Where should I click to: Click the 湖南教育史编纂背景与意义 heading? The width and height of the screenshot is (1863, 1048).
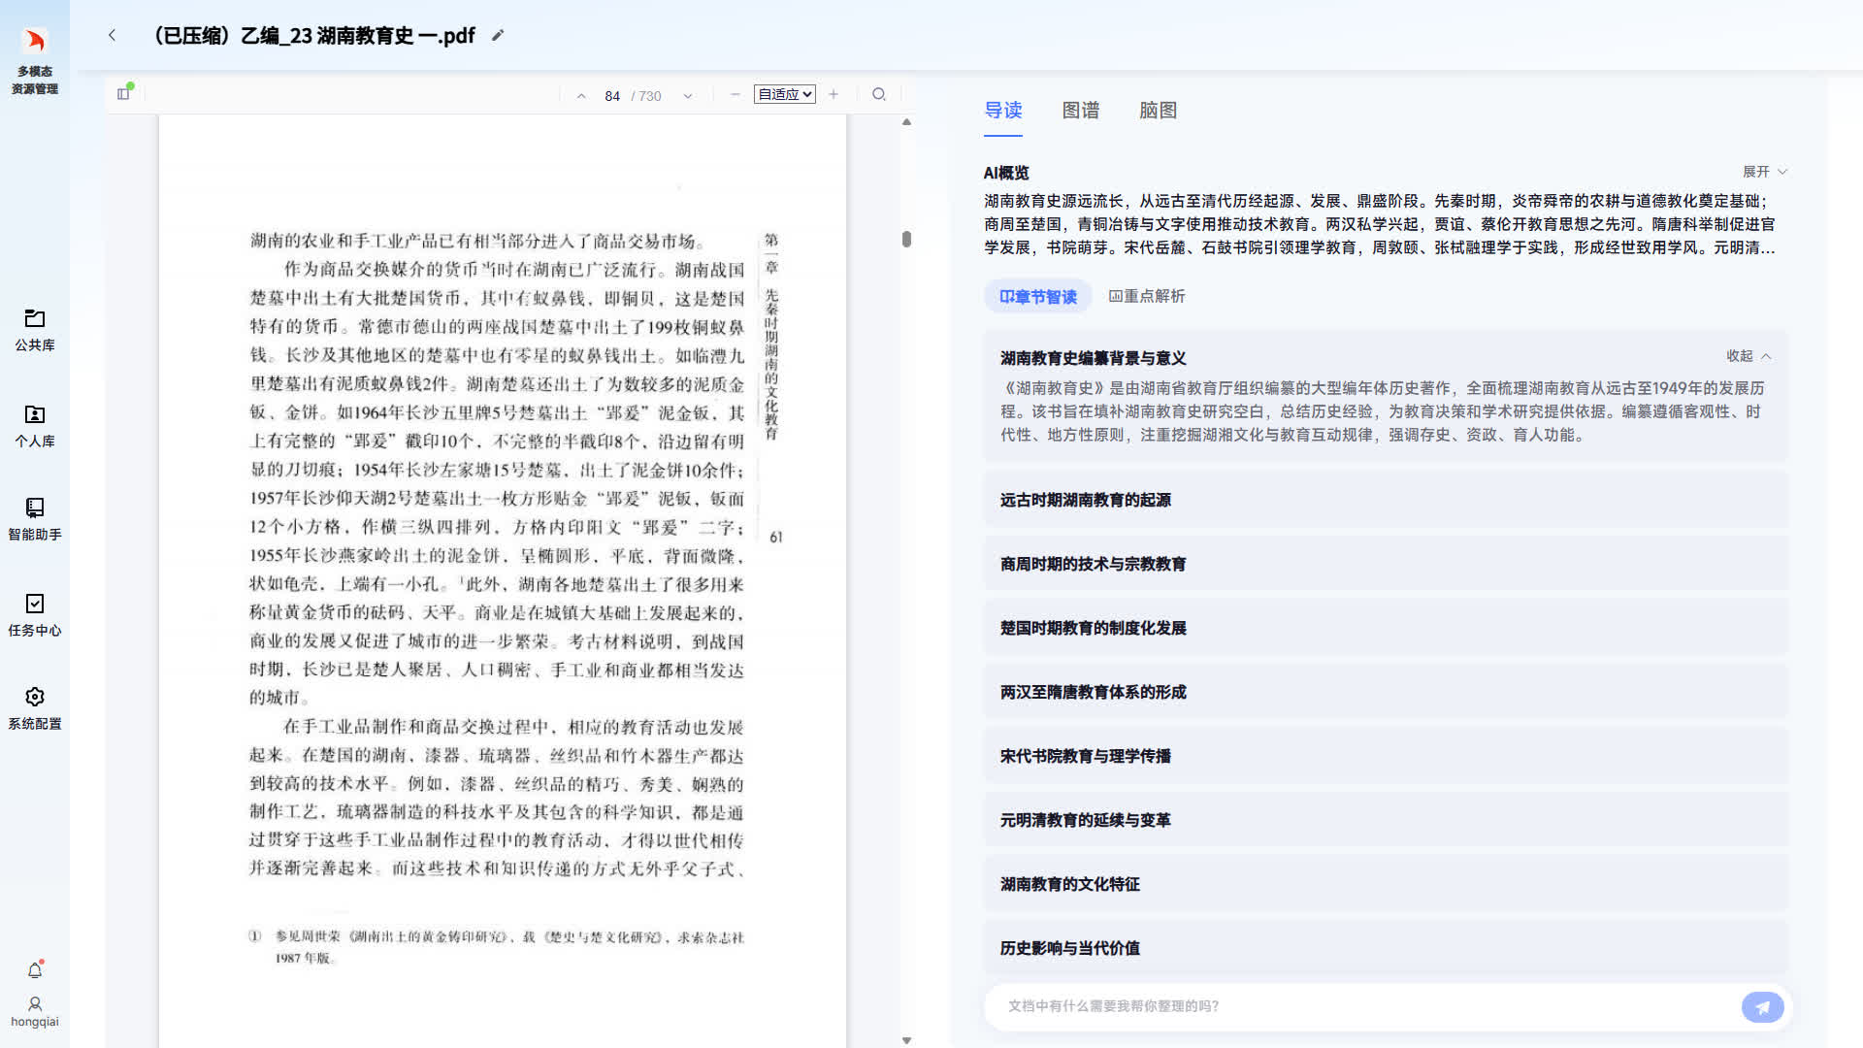[x=1094, y=358]
